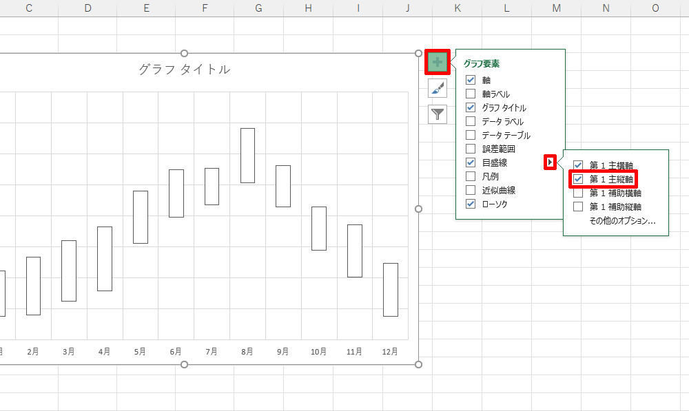The height and width of the screenshot is (411, 689).
Task: Open the Chart Styles paintbrush button
Action: point(438,88)
